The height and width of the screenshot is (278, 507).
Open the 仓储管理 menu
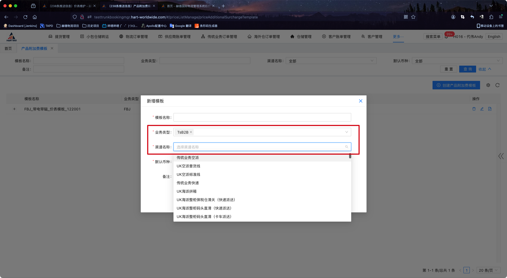click(x=301, y=37)
